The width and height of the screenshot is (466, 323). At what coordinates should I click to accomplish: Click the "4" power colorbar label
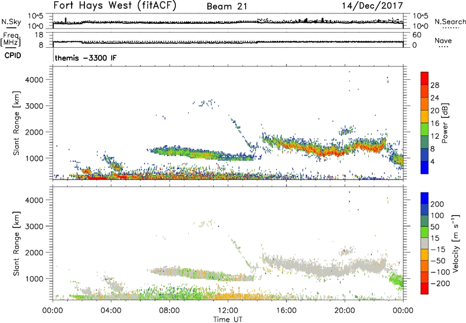433,161
